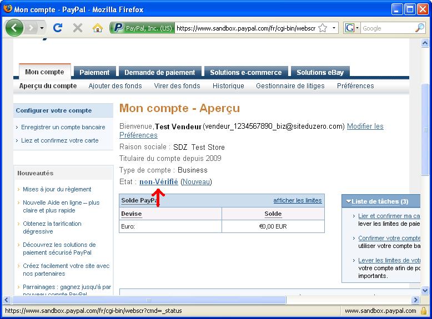Open the Solutions eBay tab
This screenshot has height=319, width=432.
point(320,72)
